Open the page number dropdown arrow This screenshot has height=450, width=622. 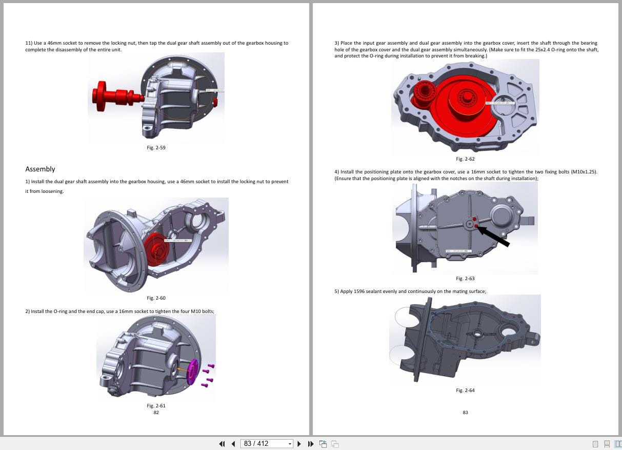[289, 443]
